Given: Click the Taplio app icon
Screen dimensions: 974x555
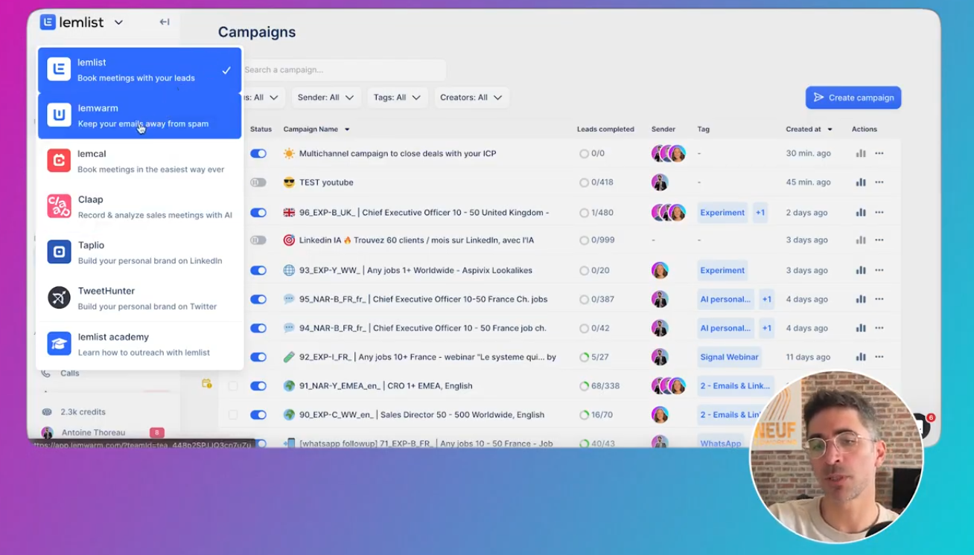Looking at the screenshot, I should pyautogui.click(x=59, y=252).
